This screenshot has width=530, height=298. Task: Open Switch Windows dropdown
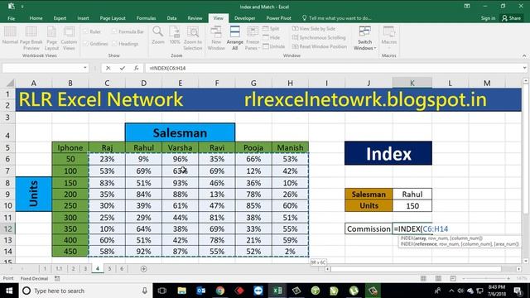(364, 38)
